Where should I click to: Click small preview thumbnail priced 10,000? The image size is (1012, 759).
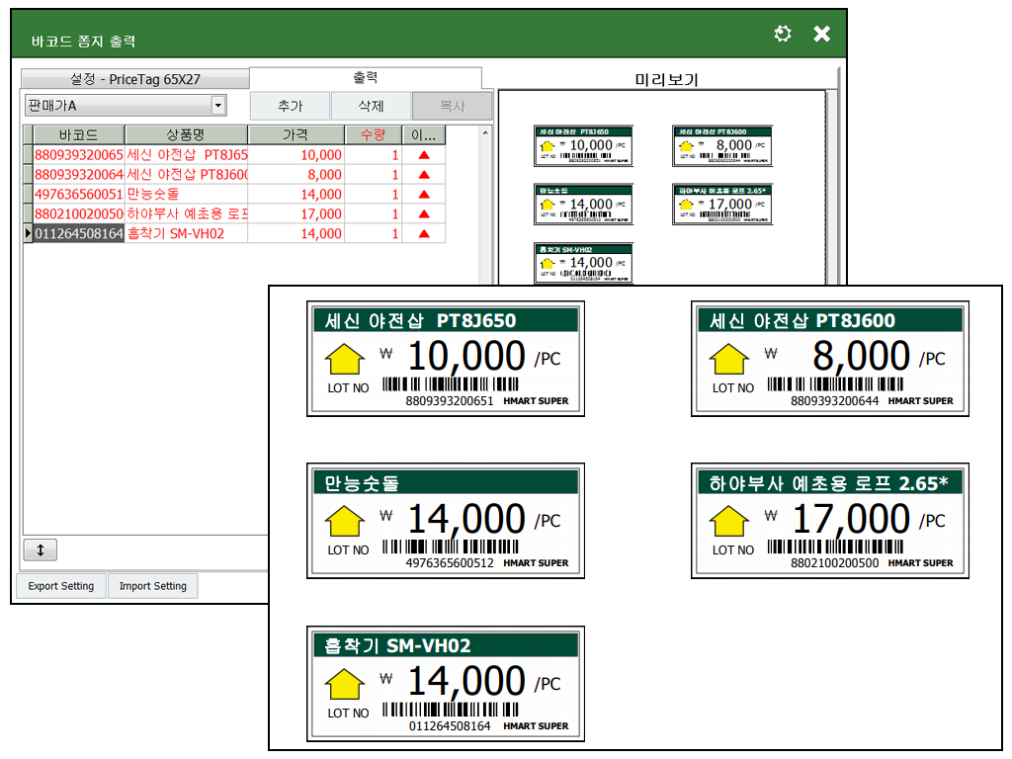(583, 146)
